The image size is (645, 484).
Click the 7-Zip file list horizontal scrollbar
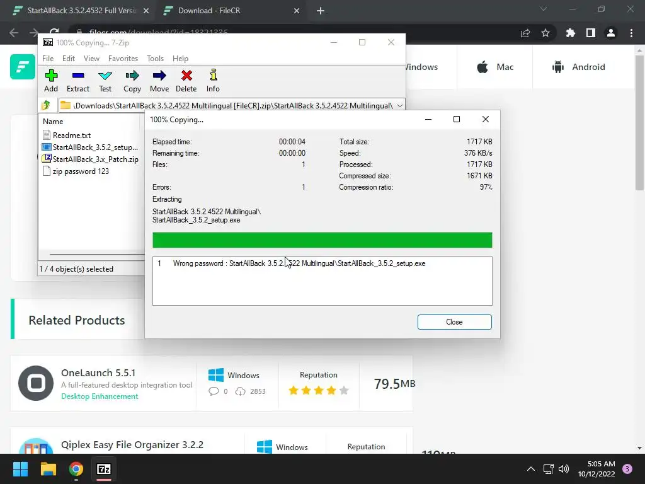[96, 255]
